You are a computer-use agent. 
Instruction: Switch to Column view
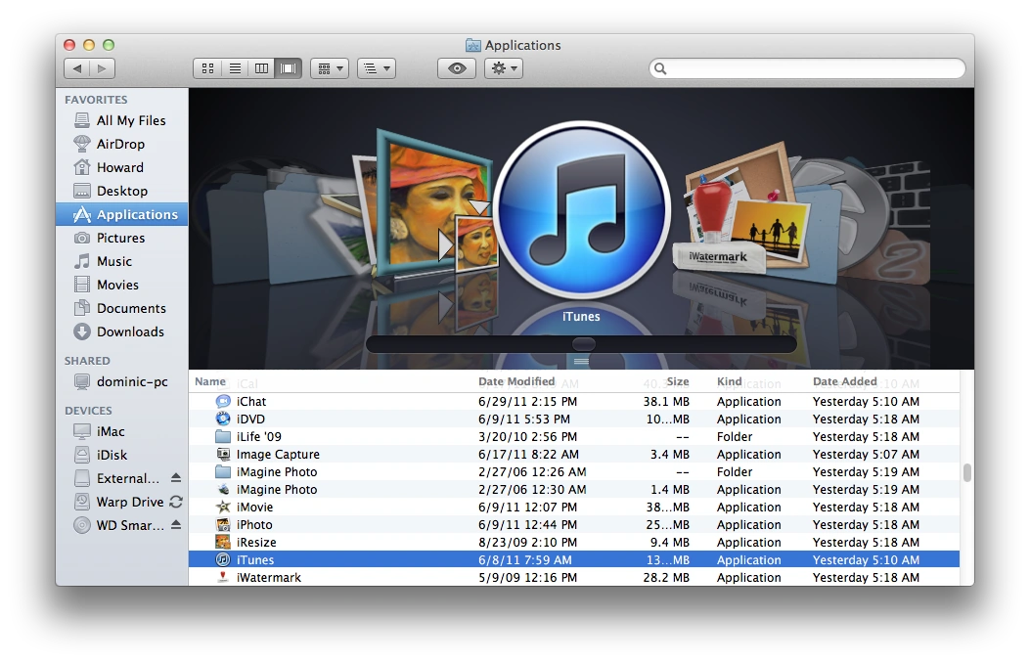pos(261,68)
